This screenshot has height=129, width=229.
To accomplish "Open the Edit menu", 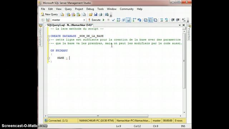I will click(50, 9).
